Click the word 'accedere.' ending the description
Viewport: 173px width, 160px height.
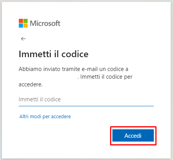click(31, 84)
